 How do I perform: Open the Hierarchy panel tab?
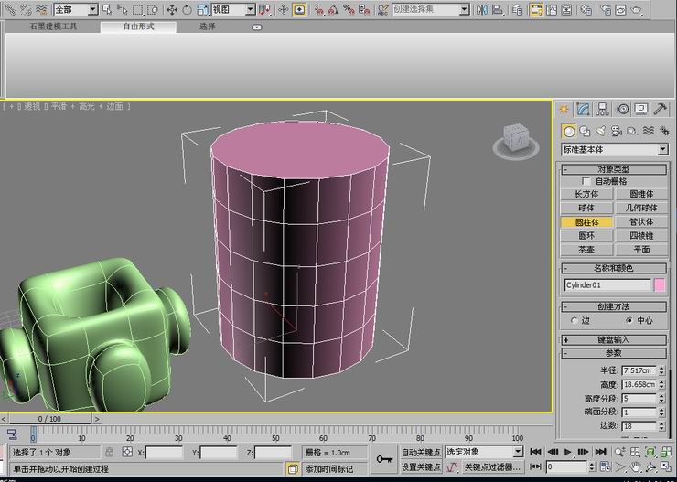pos(603,109)
